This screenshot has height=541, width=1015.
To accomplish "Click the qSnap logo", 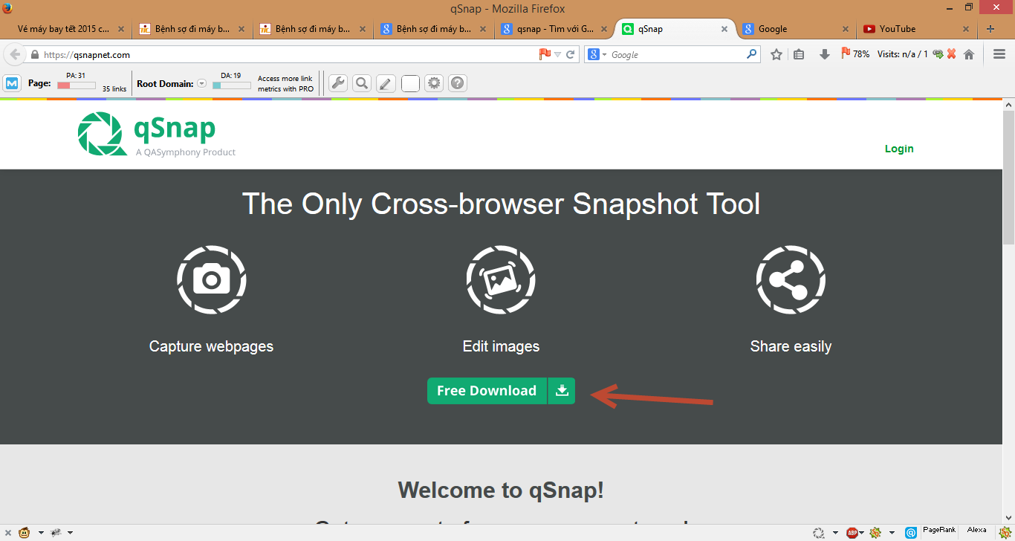I will (156, 135).
